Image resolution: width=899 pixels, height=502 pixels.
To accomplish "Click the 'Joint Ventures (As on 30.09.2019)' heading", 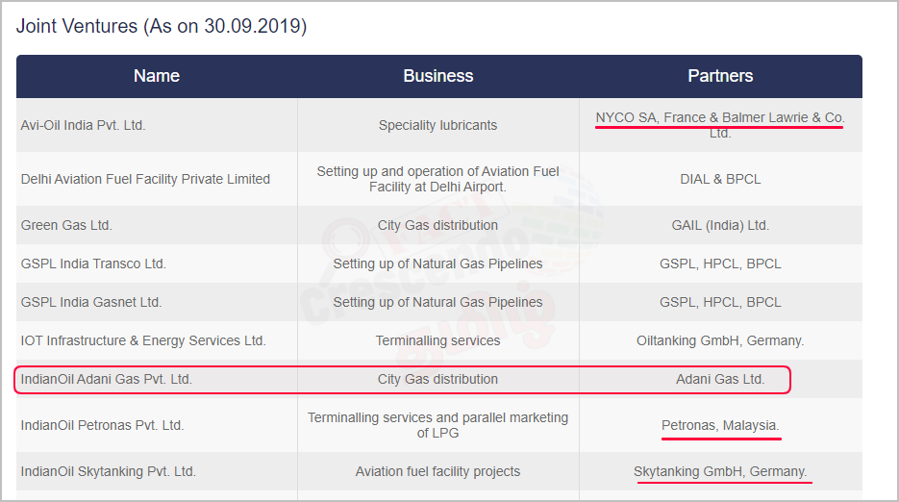I will tap(162, 26).
